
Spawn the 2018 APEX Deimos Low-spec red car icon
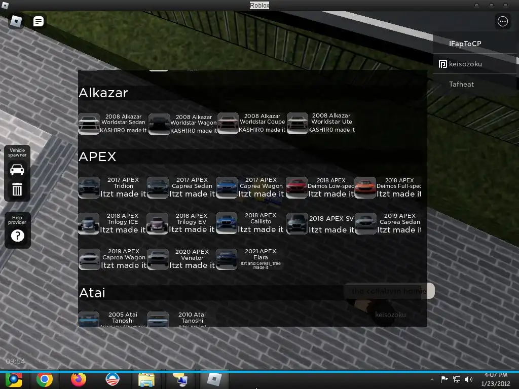[x=296, y=187]
